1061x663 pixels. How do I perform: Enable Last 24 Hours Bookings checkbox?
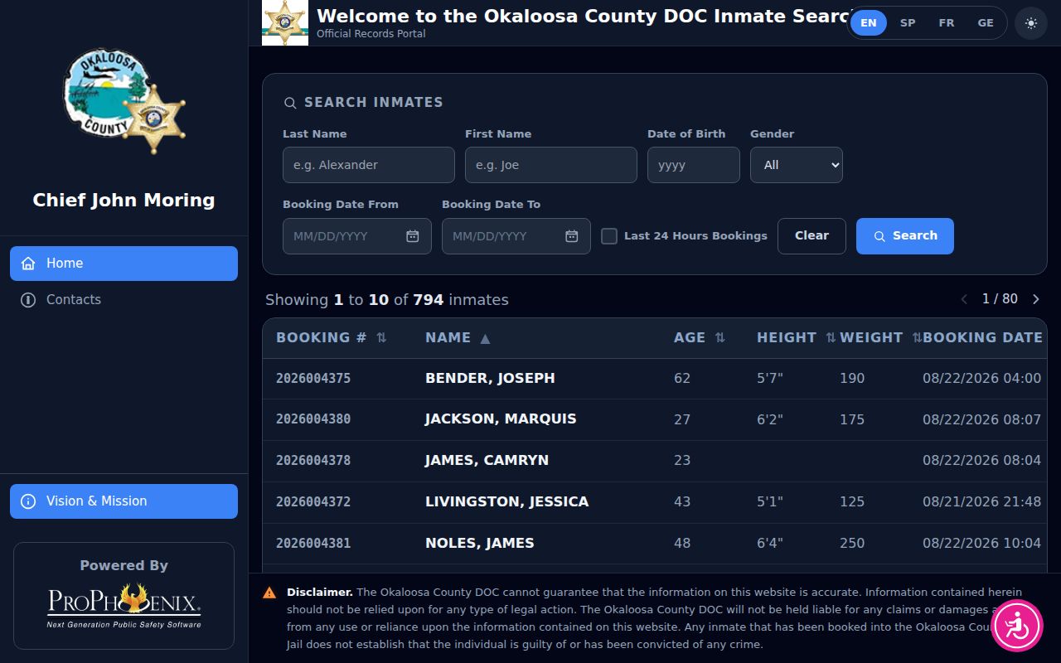(609, 236)
